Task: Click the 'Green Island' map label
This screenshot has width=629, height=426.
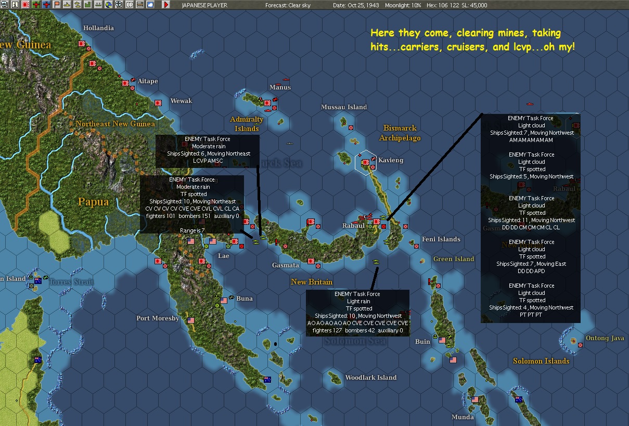Action: (454, 259)
